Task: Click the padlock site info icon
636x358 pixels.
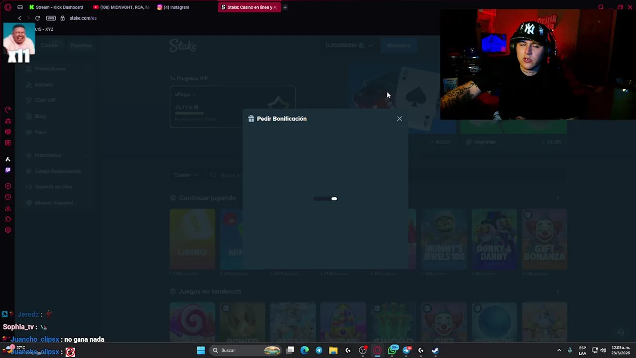Action: 62,18
